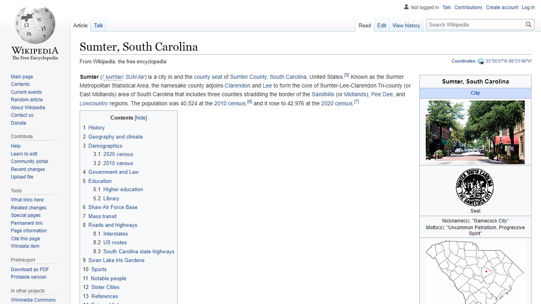Open the Pee Dee link
This screenshot has width=541, height=304.
(x=382, y=94)
